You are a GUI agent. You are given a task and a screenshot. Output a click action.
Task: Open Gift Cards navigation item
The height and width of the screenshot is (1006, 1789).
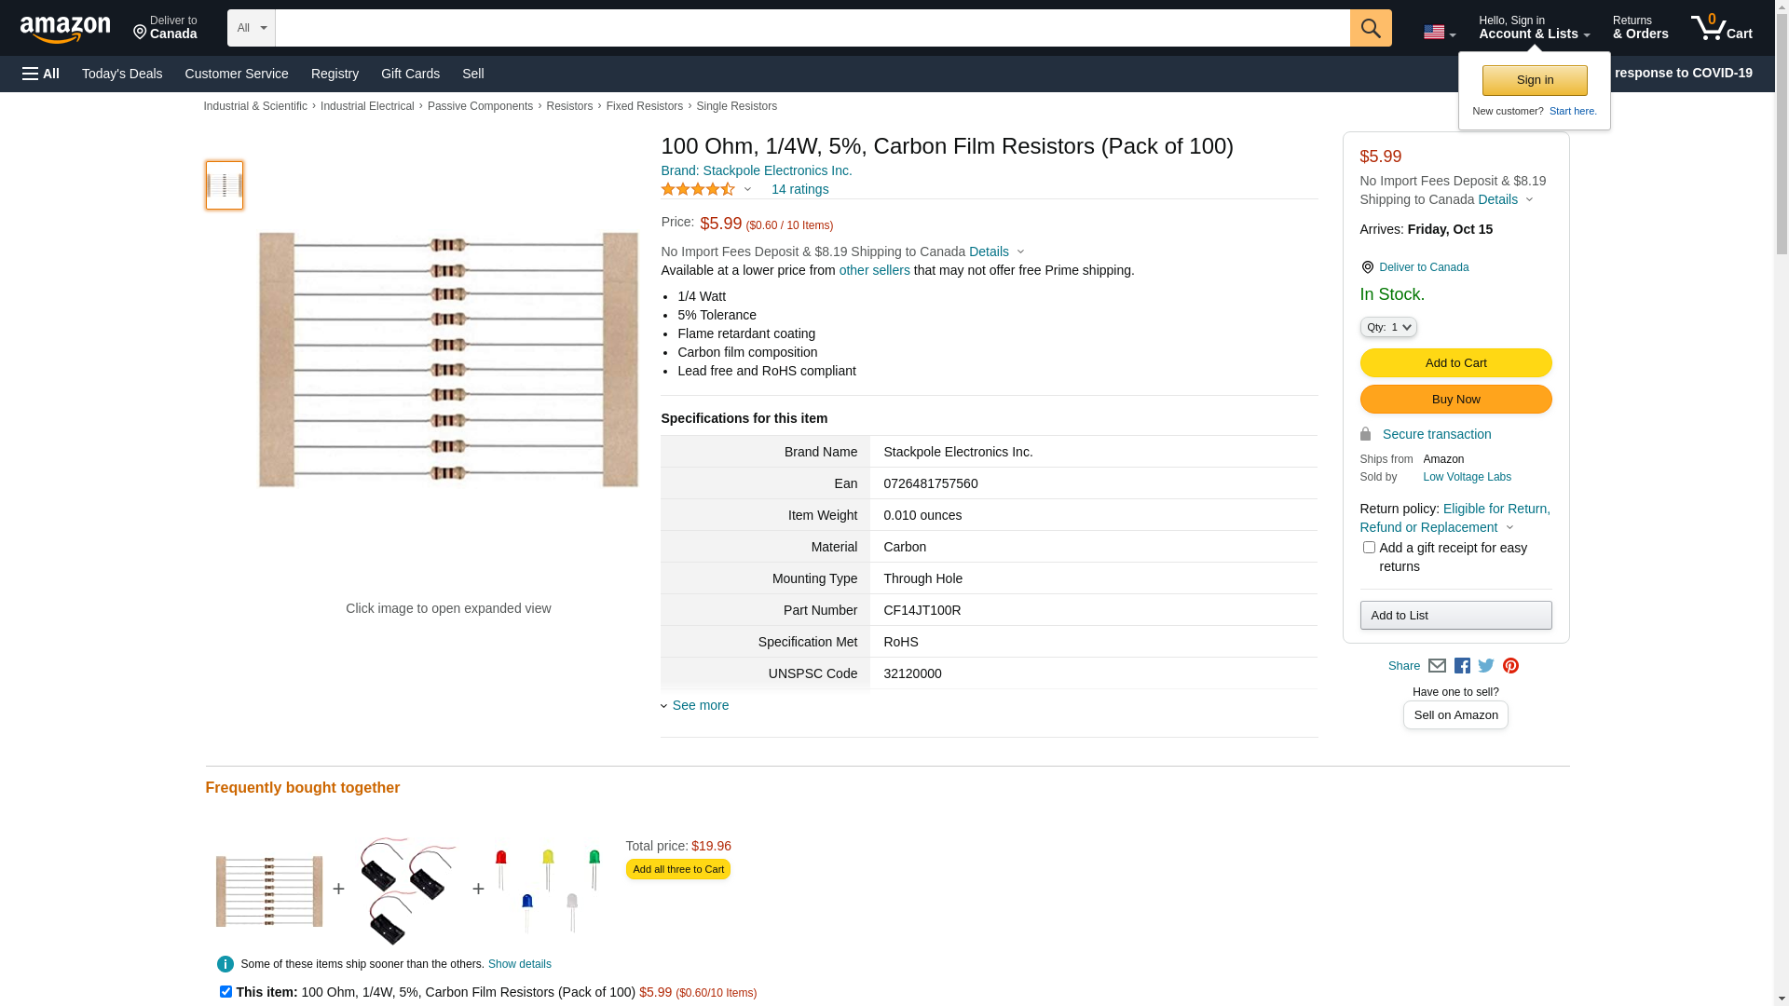coord(410,74)
